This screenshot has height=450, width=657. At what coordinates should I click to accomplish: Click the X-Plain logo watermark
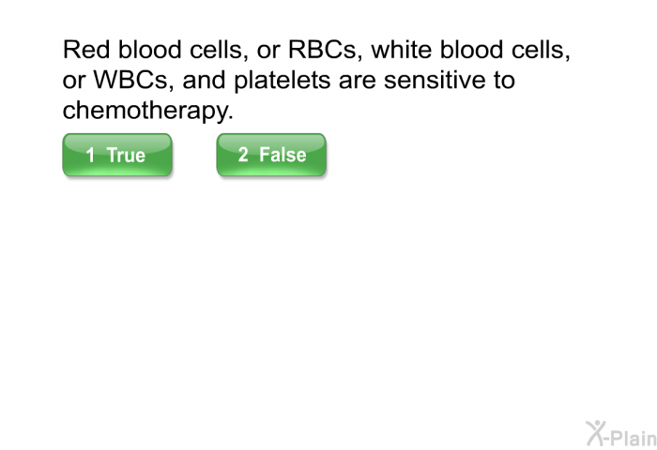click(x=621, y=434)
